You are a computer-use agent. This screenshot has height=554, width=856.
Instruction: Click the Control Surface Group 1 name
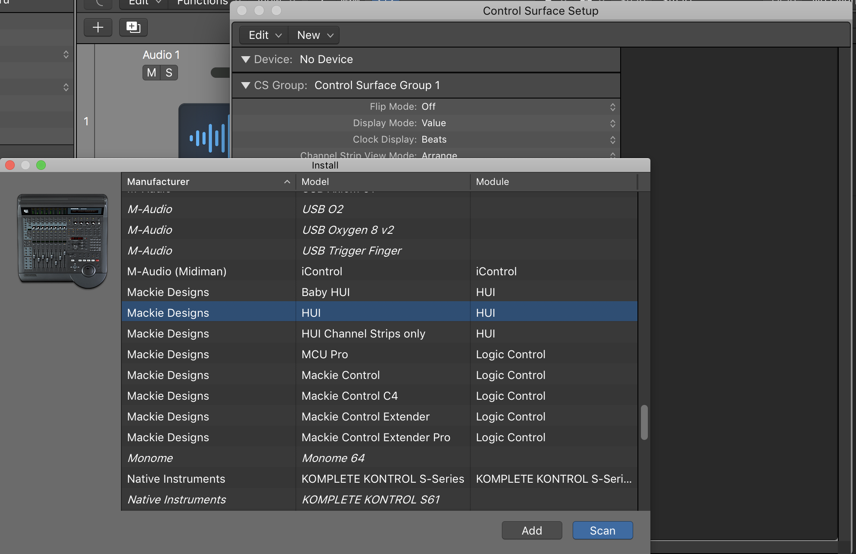[377, 85]
